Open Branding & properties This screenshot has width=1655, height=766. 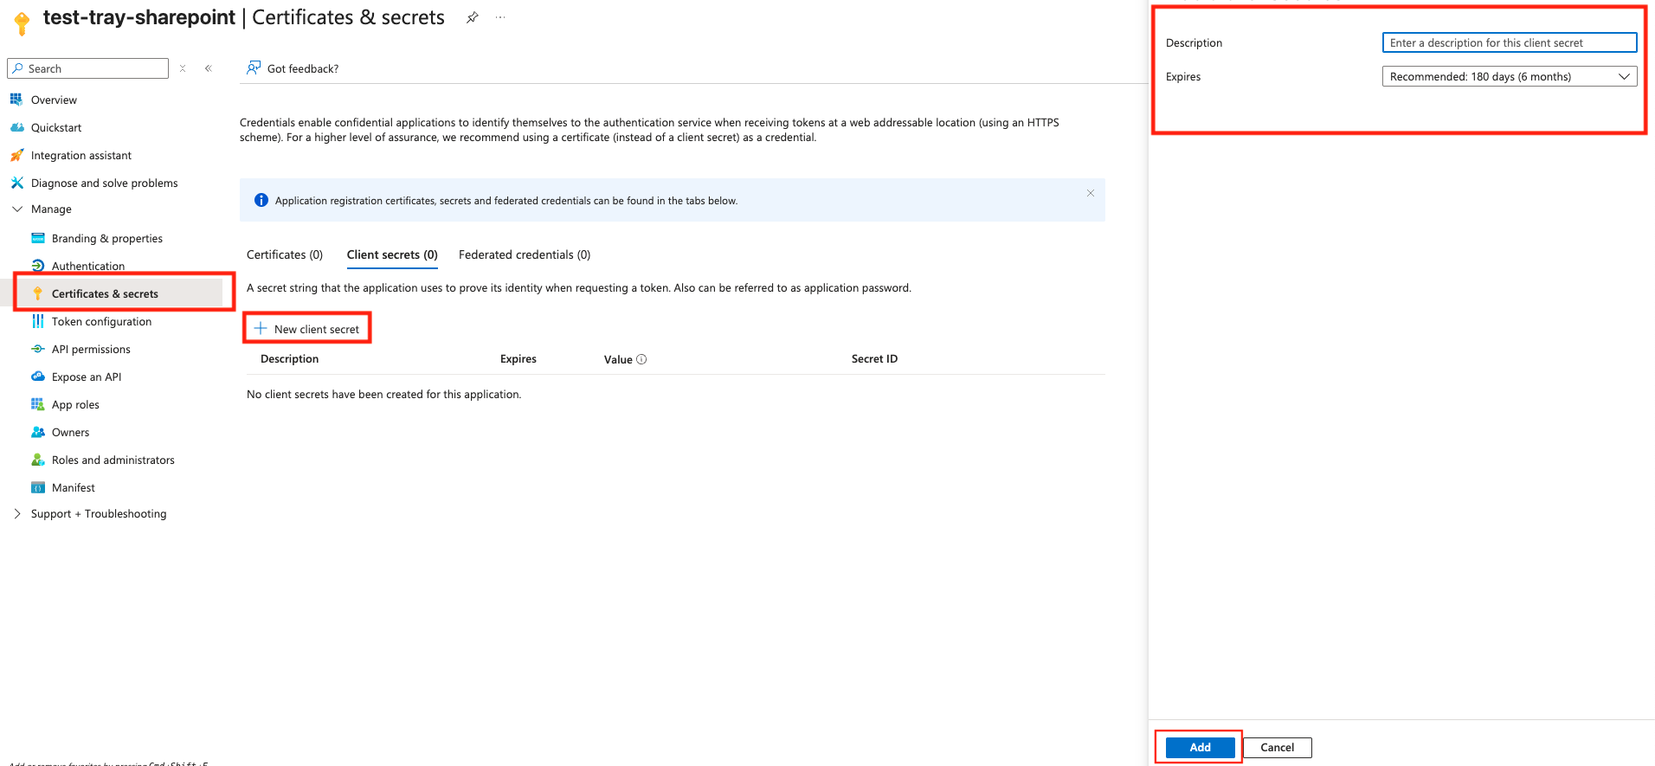pos(107,238)
